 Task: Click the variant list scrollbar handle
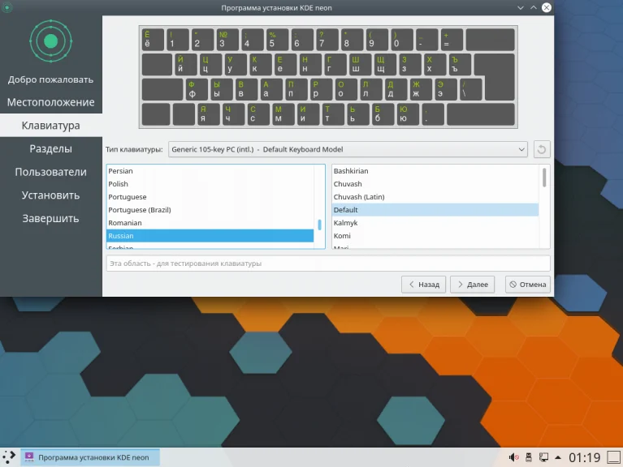[544, 178]
